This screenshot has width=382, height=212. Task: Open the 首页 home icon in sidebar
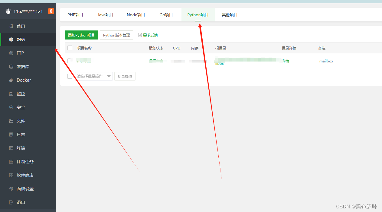point(11,26)
